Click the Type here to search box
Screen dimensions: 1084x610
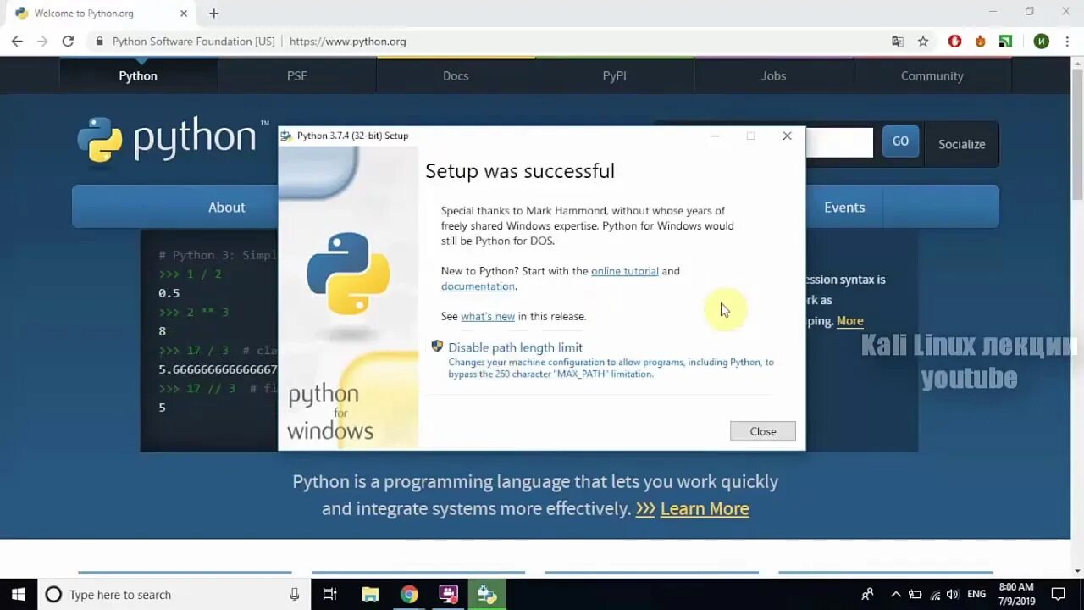coord(174,594)
